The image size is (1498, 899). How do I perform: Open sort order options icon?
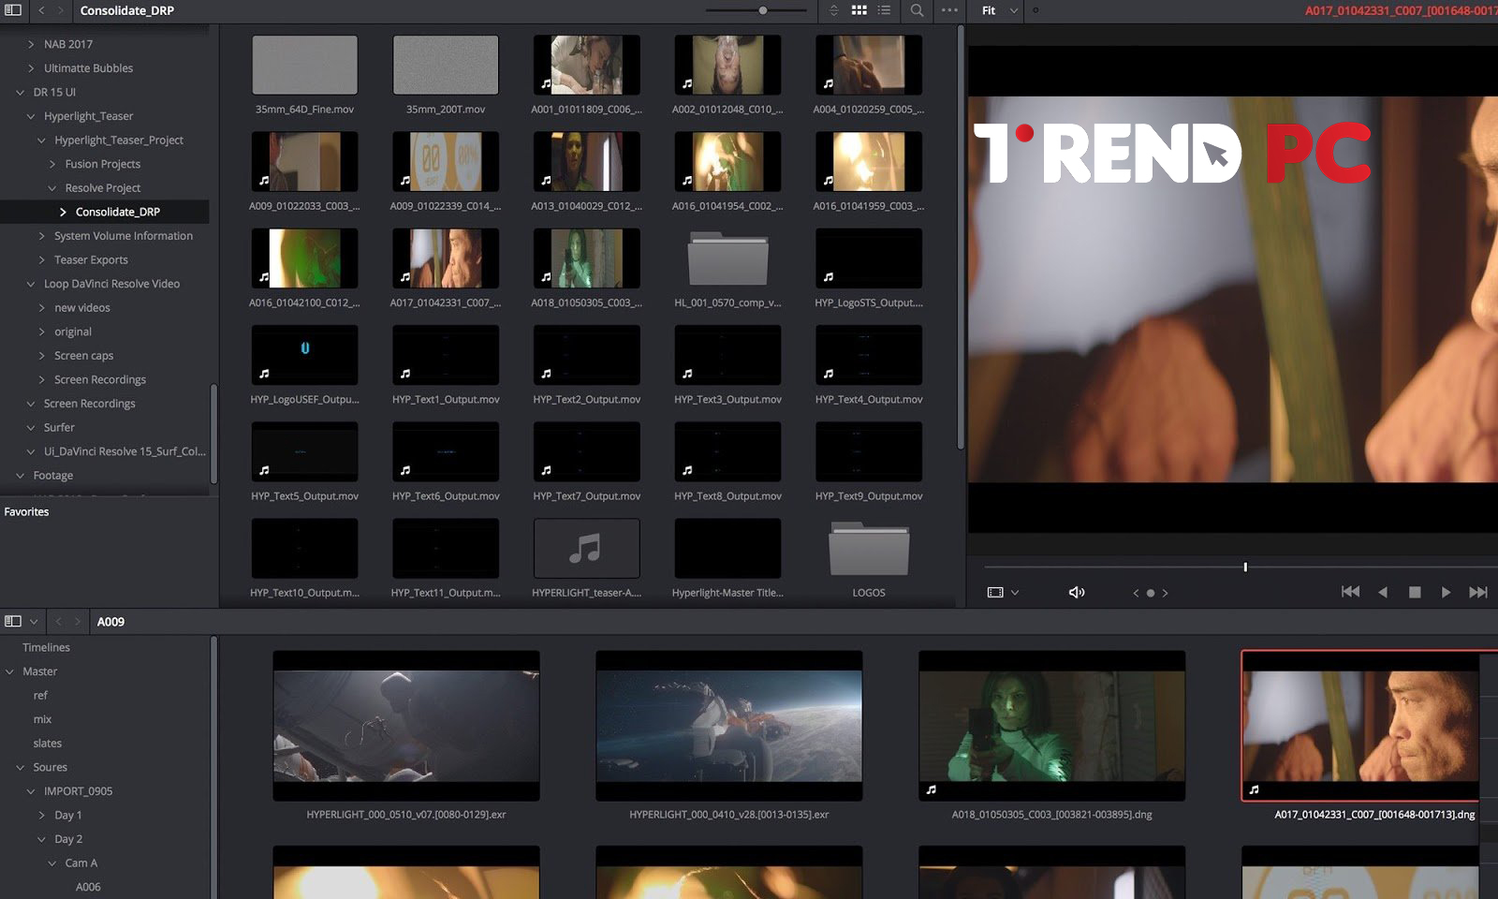click(833, 10)
